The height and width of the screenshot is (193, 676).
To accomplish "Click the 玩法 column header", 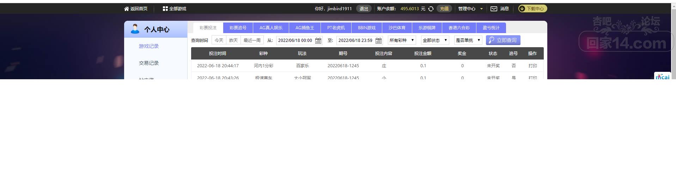I will [302, 54].
